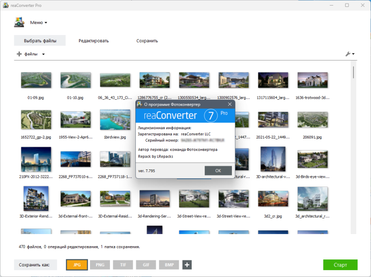Click the app icon in window title bar
The image size is (371, 277).
6,5
